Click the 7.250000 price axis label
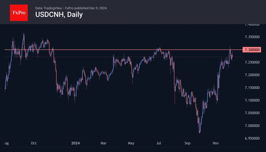Viewport: 266px width, 152px height. (252, 62)
